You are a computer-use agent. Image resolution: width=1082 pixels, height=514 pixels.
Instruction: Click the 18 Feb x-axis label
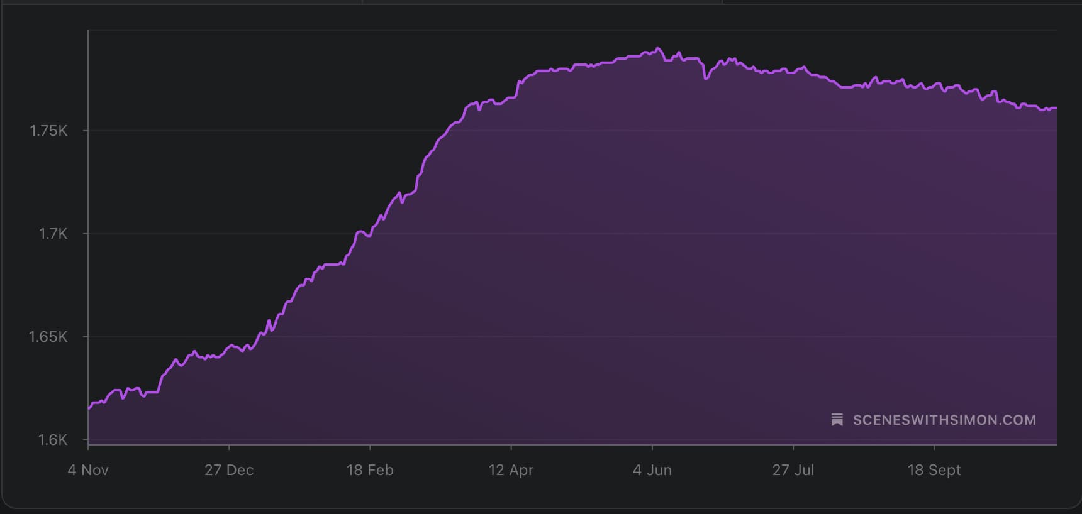(x=370, y=470)
